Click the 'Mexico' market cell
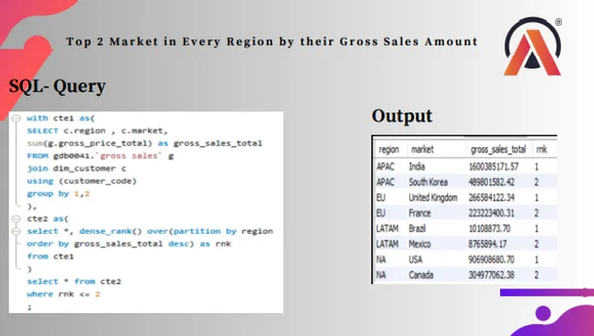This screenshot has width=594, height=336. (419, 244)
